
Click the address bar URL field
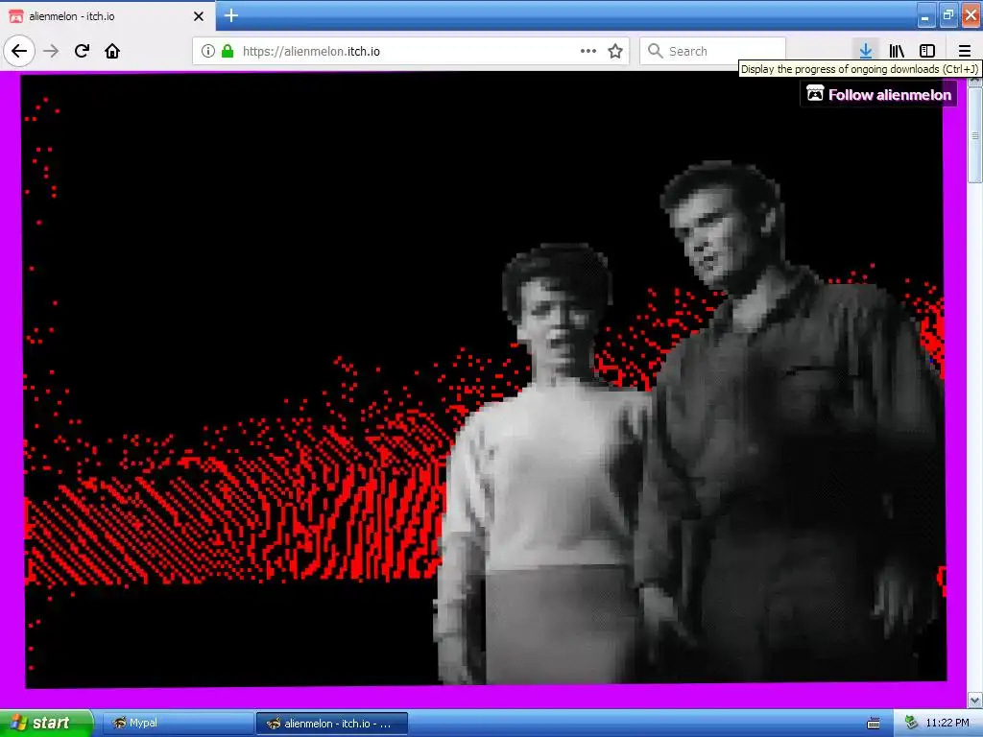411,51
